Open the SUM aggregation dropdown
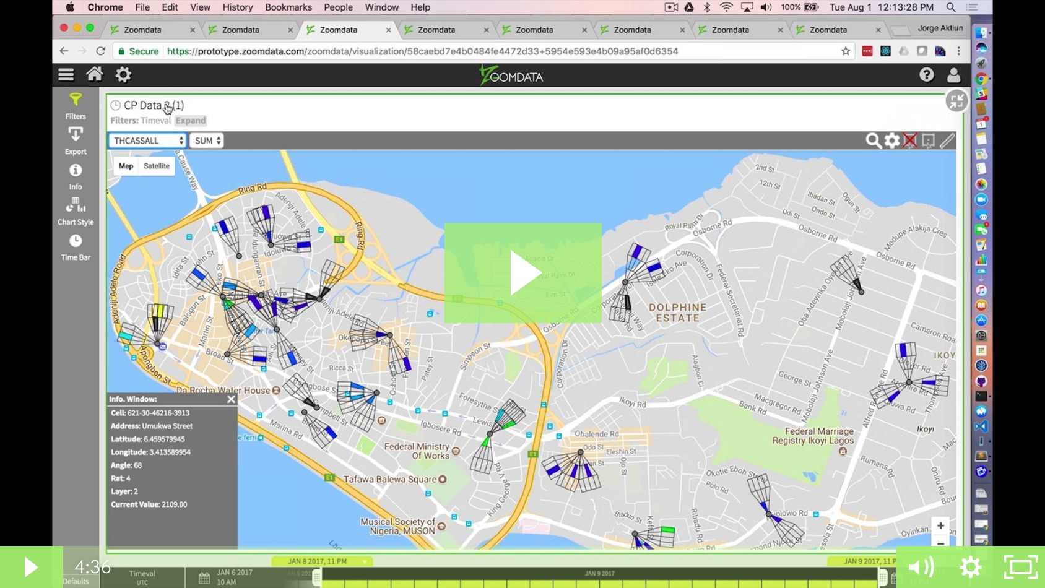The width and height of the screenshot is (1045, 588). [207, 141]
